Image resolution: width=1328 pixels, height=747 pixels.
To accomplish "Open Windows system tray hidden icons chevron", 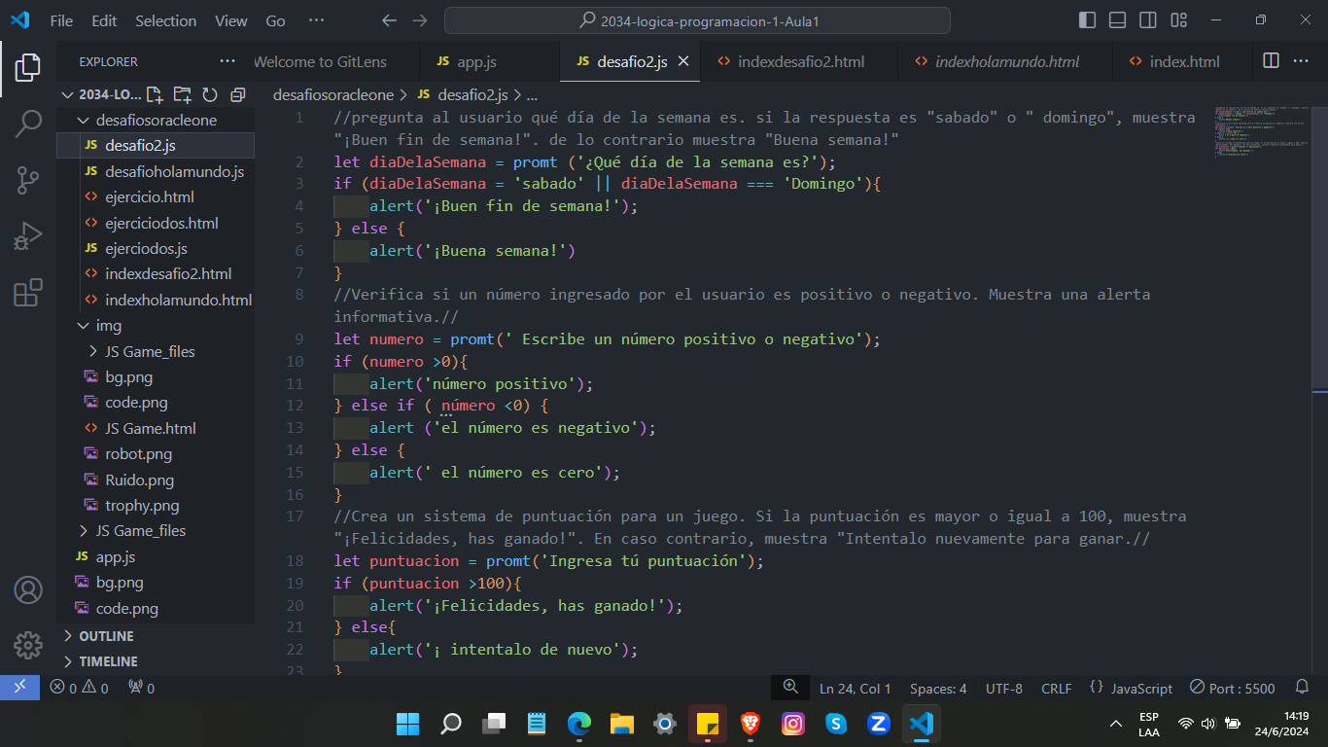I will click(1116, 724).
